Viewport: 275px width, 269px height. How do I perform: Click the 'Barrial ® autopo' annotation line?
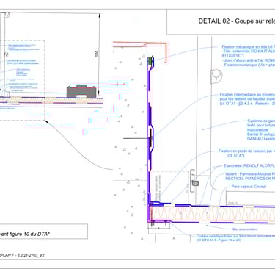[x=261, y=134]
